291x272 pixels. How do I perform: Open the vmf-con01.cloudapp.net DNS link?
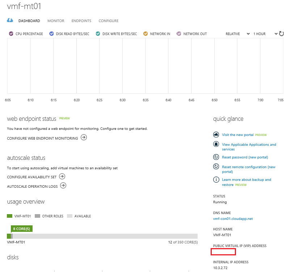click(x=233, y=218)
